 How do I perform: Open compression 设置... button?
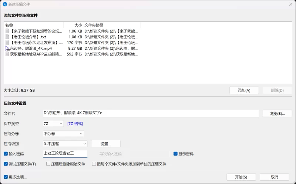tap(106, 144)
